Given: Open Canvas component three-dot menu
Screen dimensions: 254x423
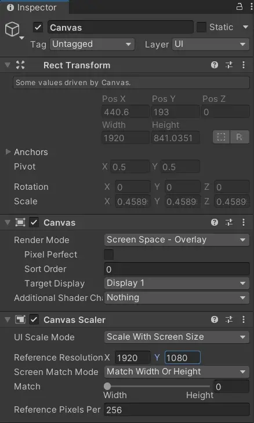Looking at the screenshot, I should 244,222.
